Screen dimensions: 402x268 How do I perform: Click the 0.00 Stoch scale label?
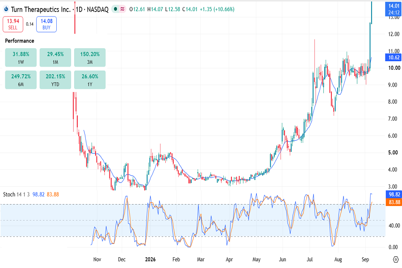[393, 247]
